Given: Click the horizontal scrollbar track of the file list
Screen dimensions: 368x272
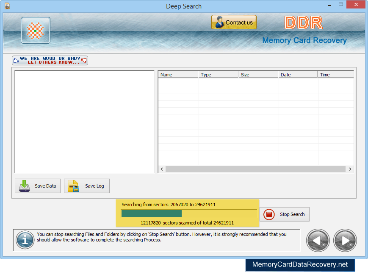Looking at the screenshot, I should click(x=255, y=169).
